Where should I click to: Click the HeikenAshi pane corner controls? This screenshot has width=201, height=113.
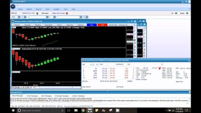[x=16, y=49]
